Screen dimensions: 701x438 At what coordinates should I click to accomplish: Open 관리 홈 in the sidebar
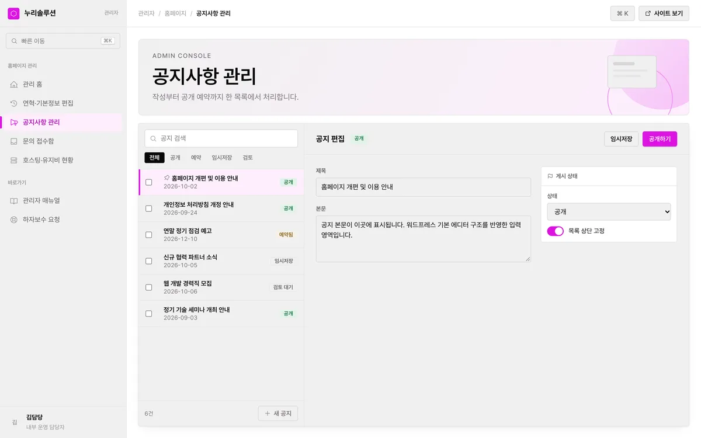pyautogui.click(x=63, y=85)
